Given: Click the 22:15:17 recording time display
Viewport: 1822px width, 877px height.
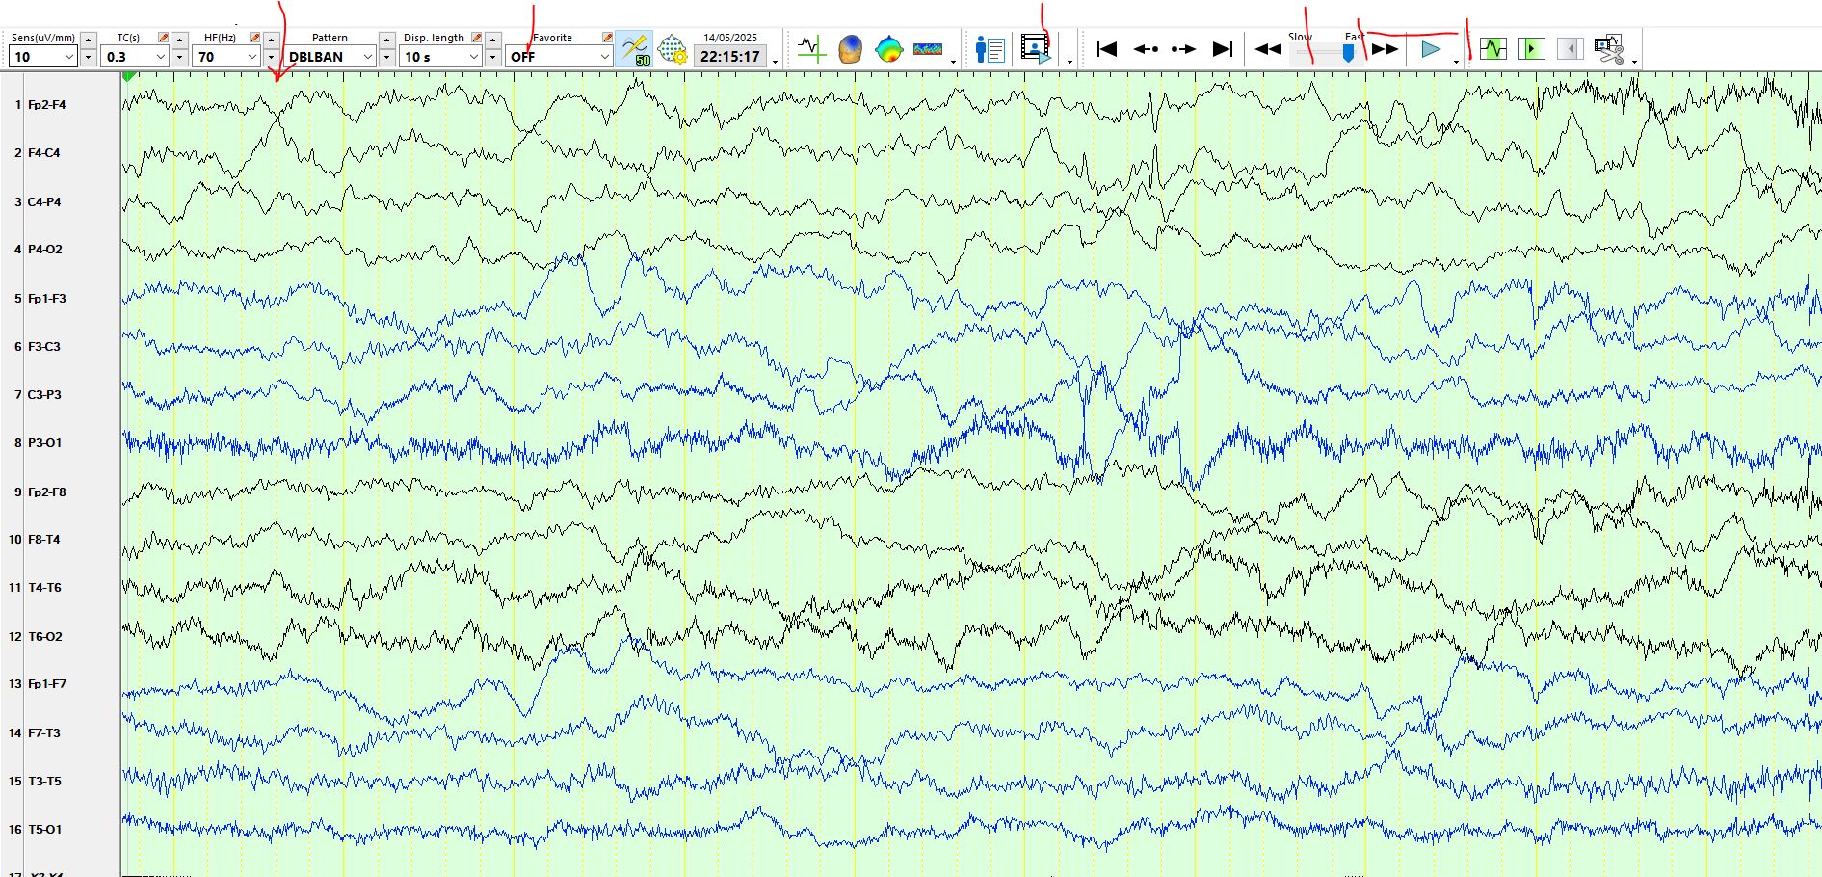Looking at the screenshot, I should coord(730,57).
